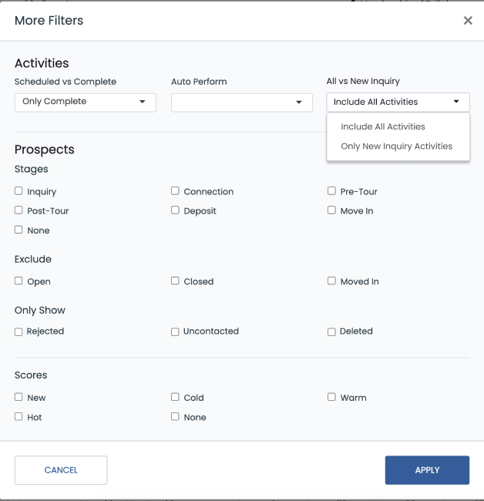This screenshot has width=484, height=501.
Task: Toggle the Deposit stage checkbox
Action: click(x=175, y=210)
